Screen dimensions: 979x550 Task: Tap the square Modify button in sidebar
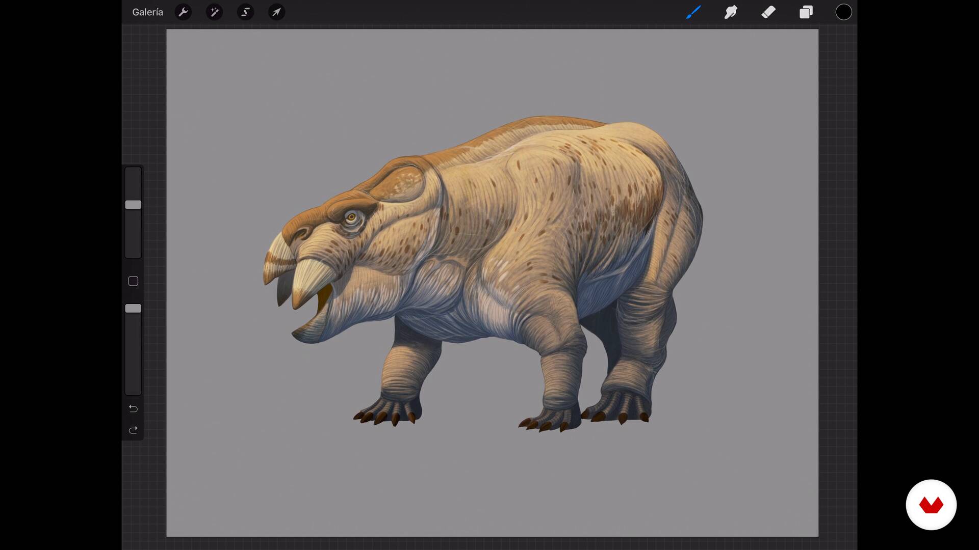pyautogui.click(x=133, y=281)
